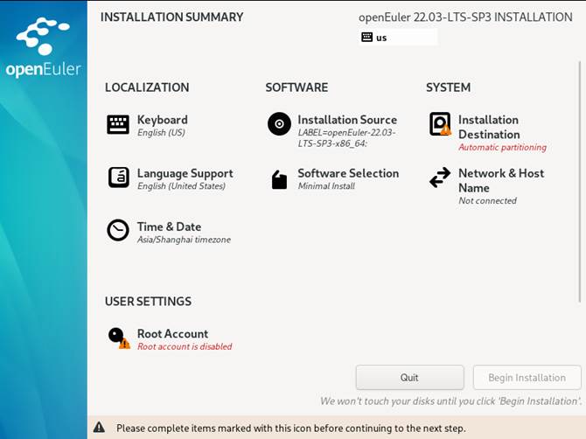Image resolution: width=586 pixels, height=439 pixels.
Task: Click the warning triangle in the bottom bar
Action: [x=99, y=428]
